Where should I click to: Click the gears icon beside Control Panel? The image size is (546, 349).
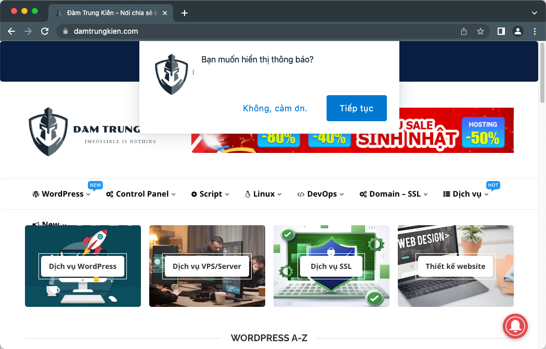click(x=110, y=195)
